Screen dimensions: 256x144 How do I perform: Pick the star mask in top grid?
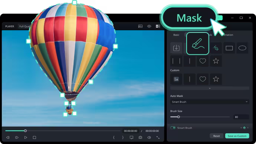216,61
